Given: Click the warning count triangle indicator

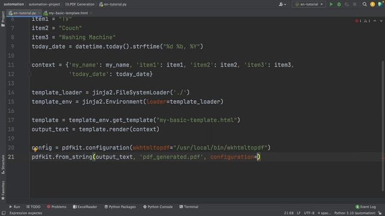Looking at the screenshot, I should 367,21.
